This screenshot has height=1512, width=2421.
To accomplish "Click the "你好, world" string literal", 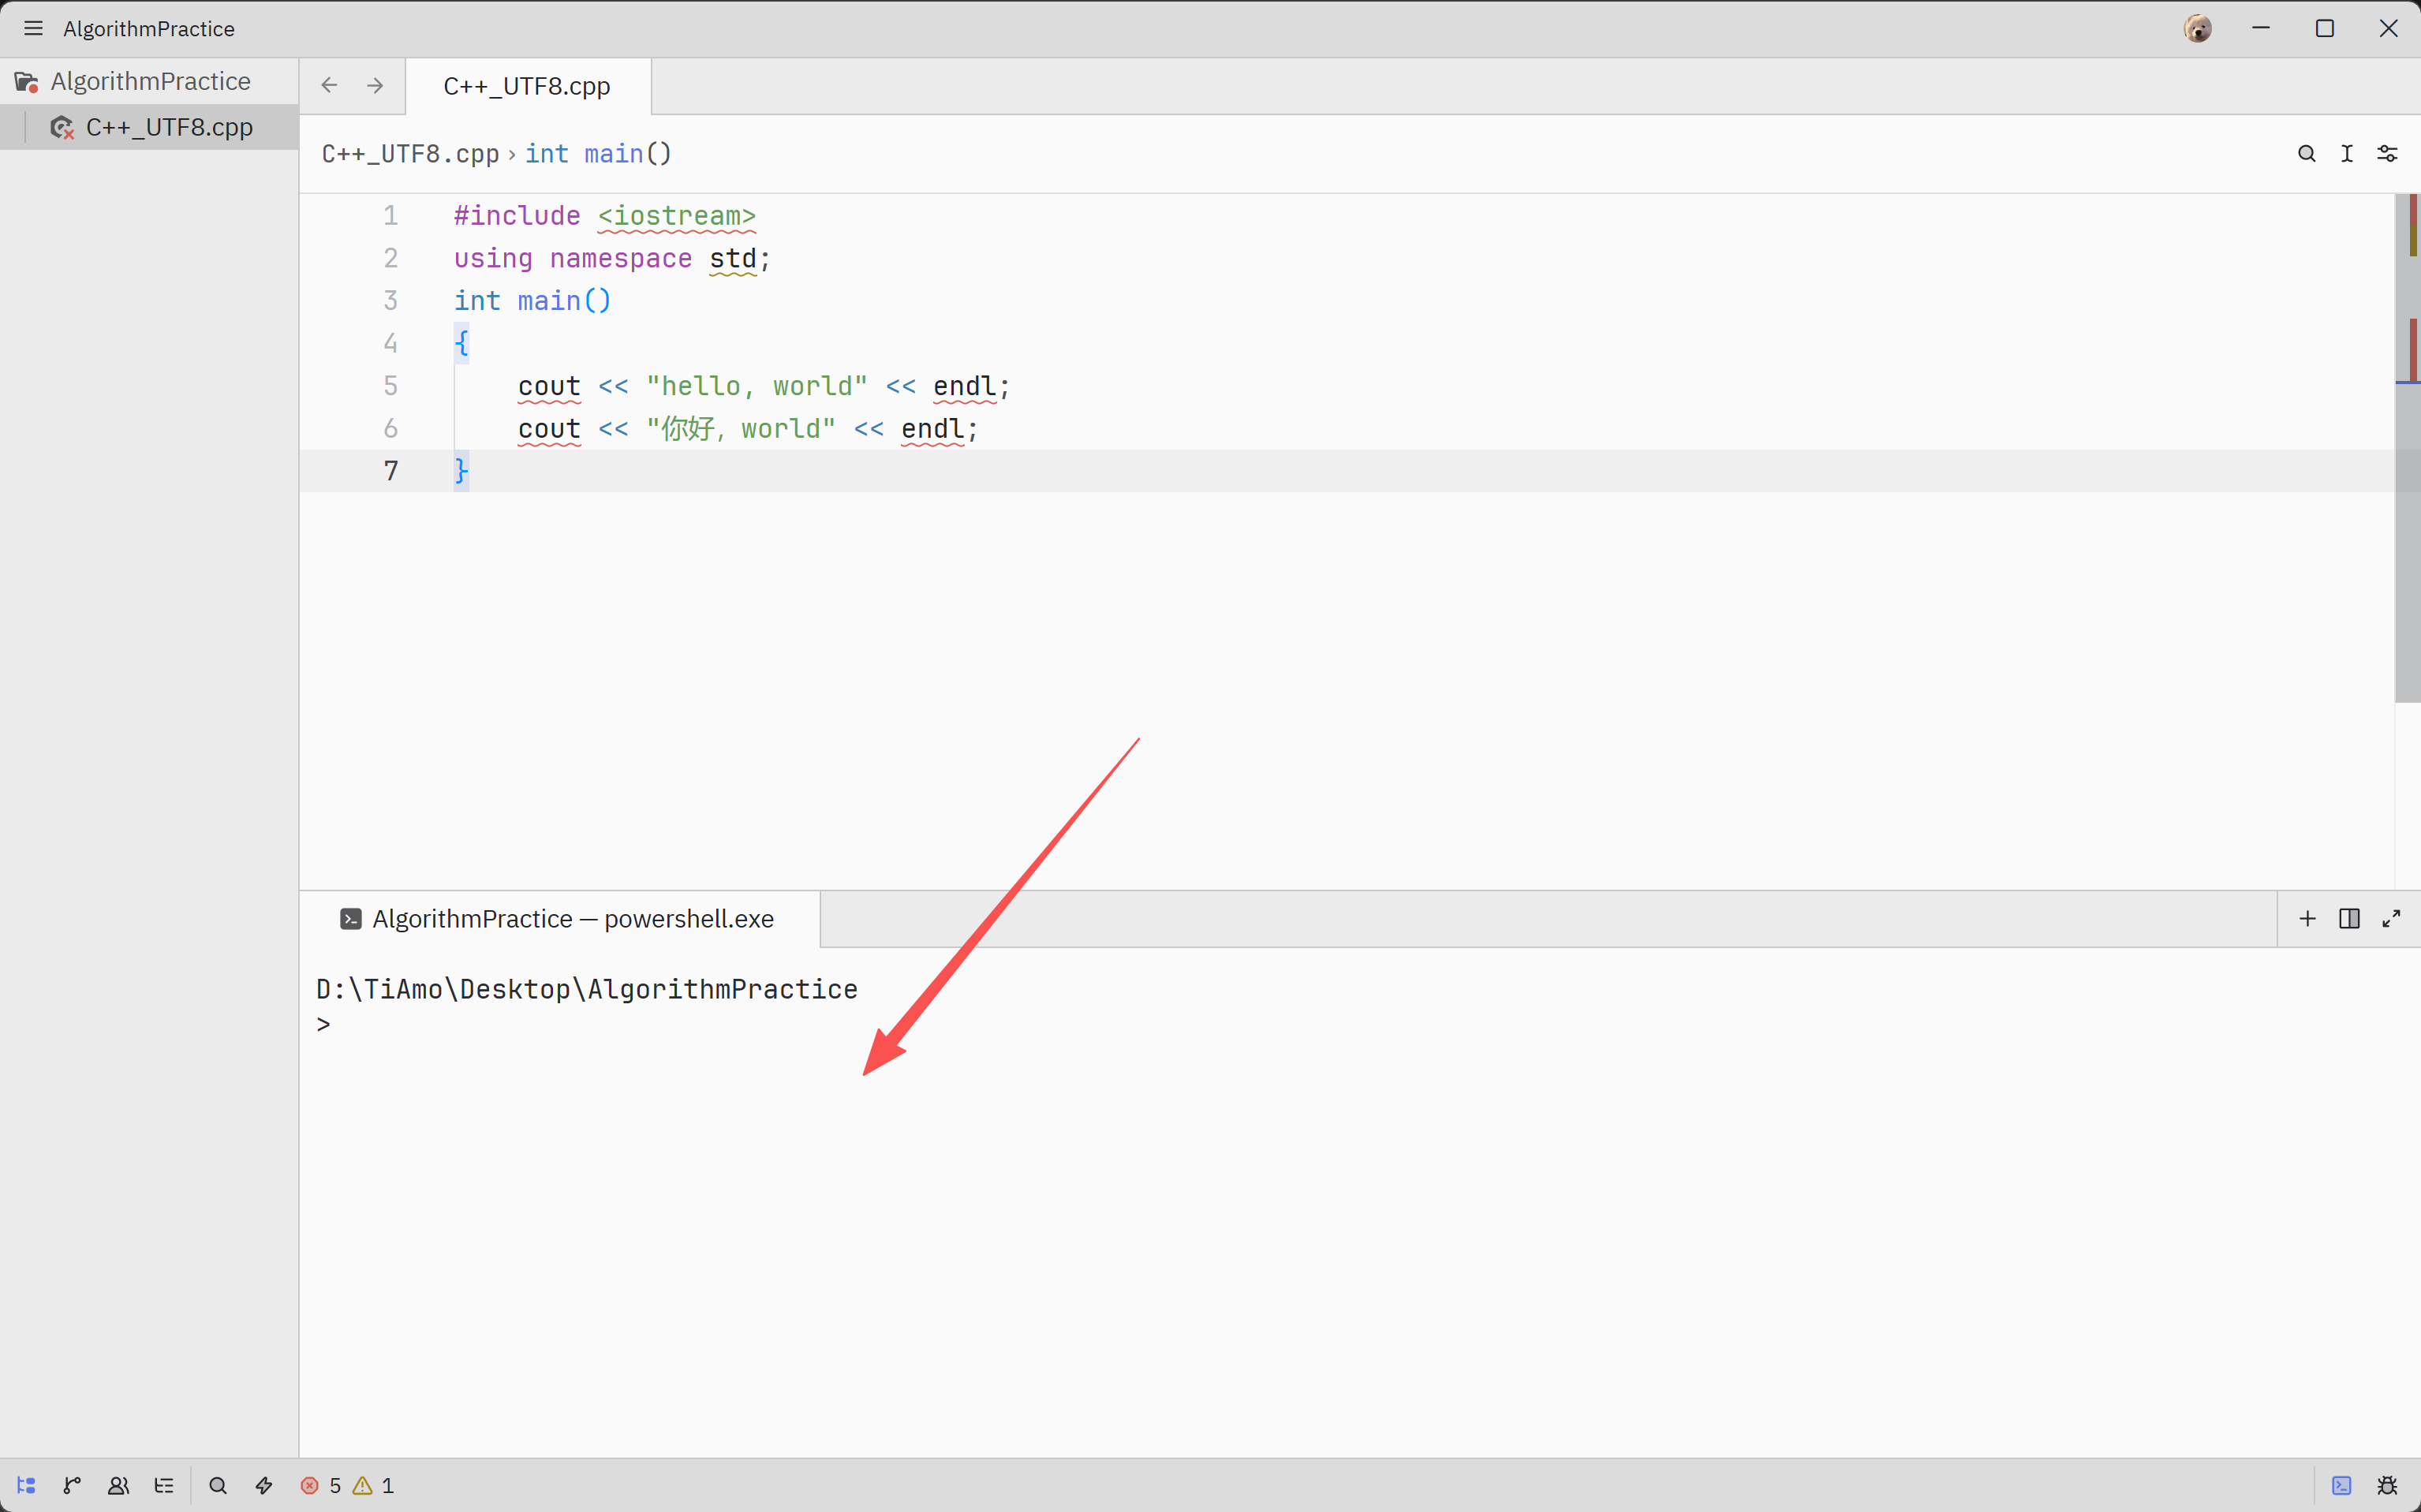I will (x=741, y=429).
